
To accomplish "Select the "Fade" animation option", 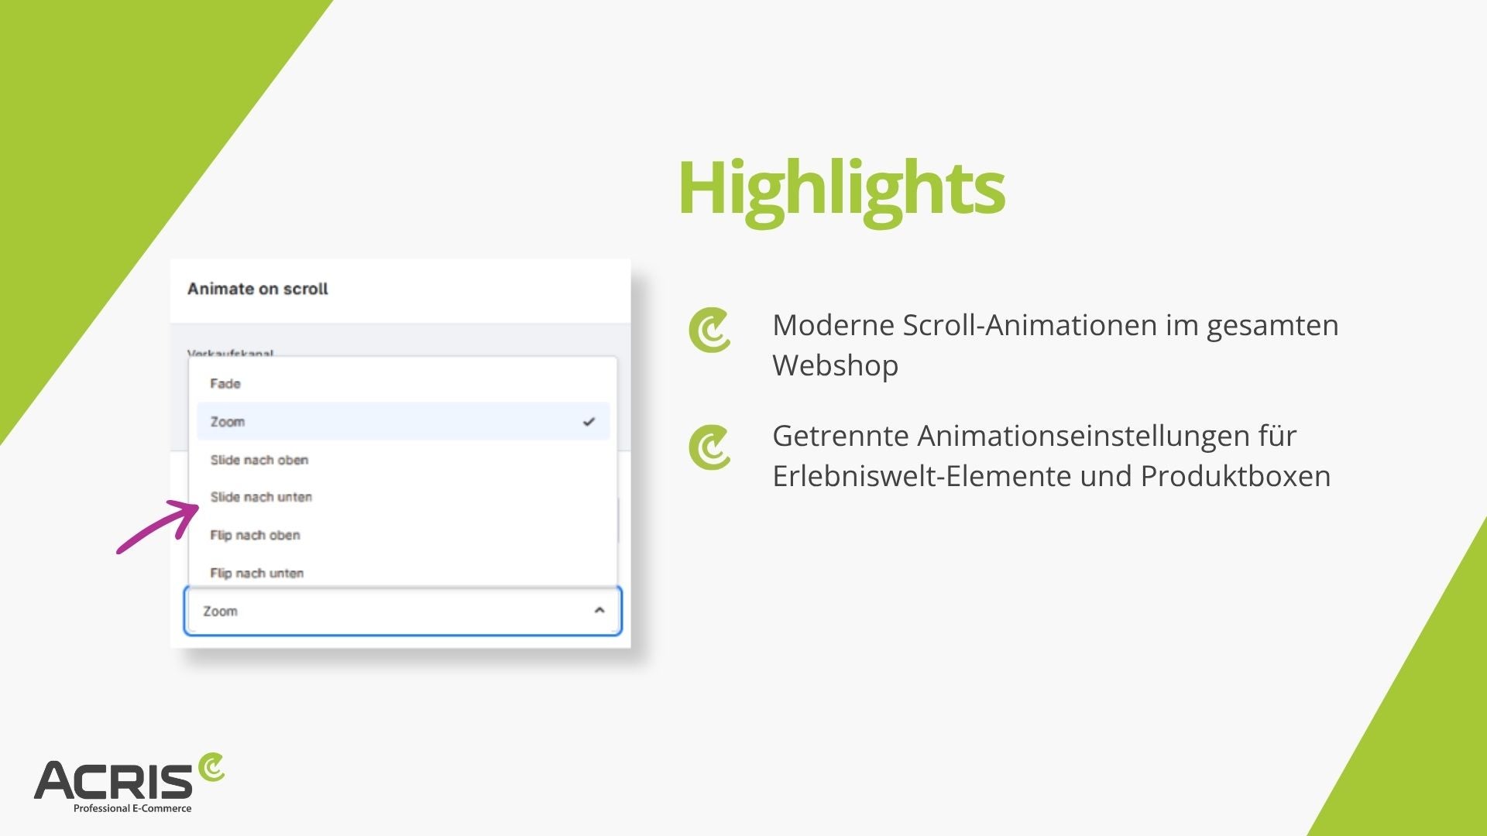I will pyautogui.click(x=225, y=384).
